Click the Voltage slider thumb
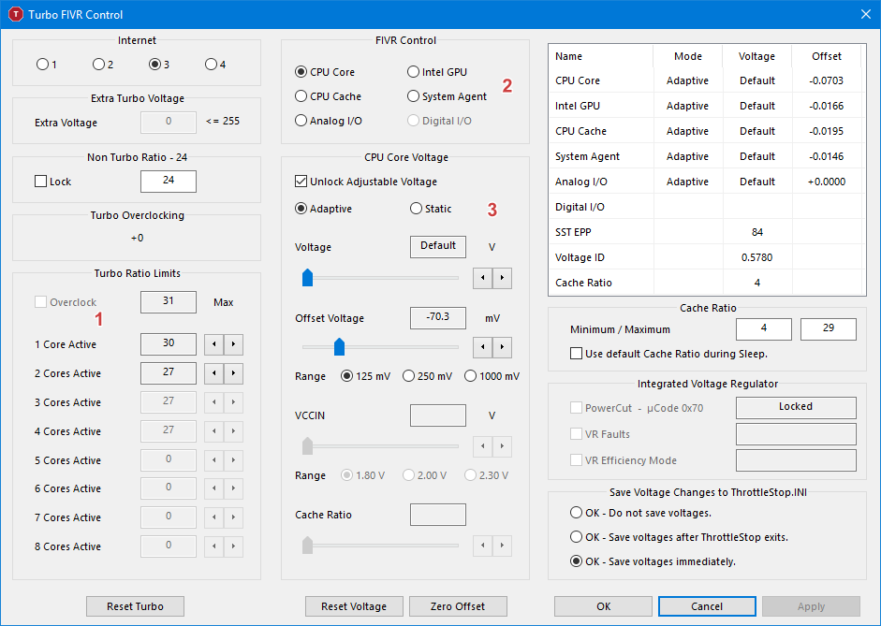 [x=307, y=277]
